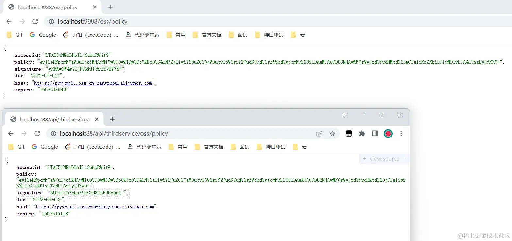This screenshot has width=512, height=241.
Task: Click expire value 1659516049
Action: coord(53,90)
